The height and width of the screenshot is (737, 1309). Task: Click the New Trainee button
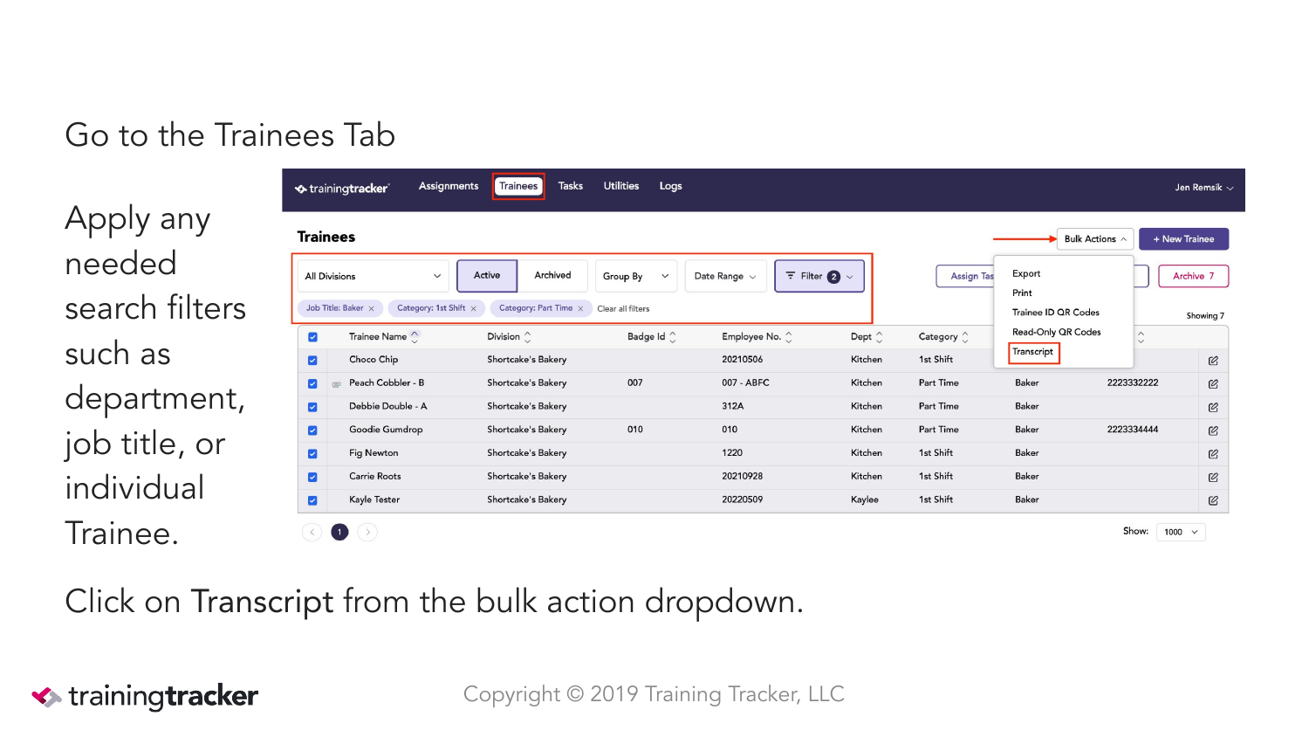point(1183,239)
